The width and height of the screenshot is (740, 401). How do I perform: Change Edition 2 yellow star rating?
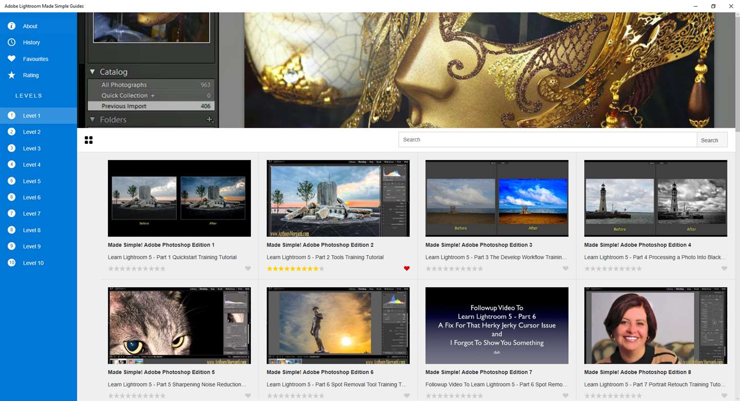[x=295, y=268]
